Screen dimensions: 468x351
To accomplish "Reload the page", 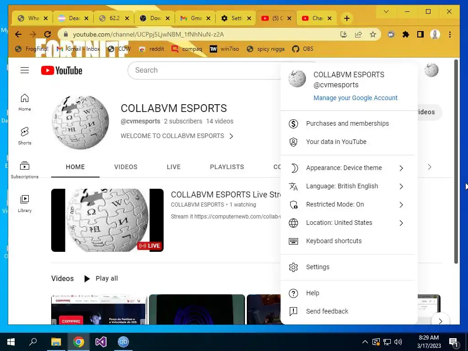I will click(48, 35).
